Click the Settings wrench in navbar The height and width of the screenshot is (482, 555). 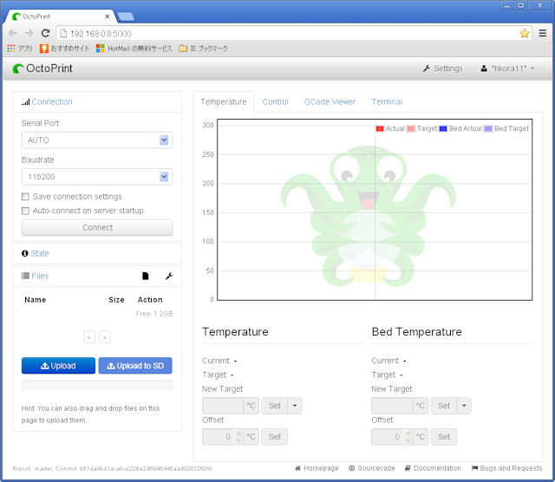point(442,68)
